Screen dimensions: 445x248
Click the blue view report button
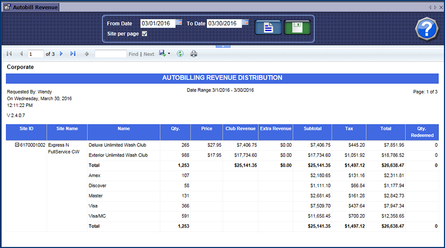(x=268, y=28)
